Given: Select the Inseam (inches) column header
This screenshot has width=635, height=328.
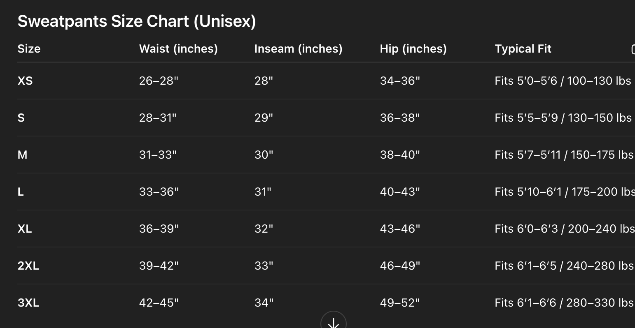Looking at the screenshot, I should 298,49.
